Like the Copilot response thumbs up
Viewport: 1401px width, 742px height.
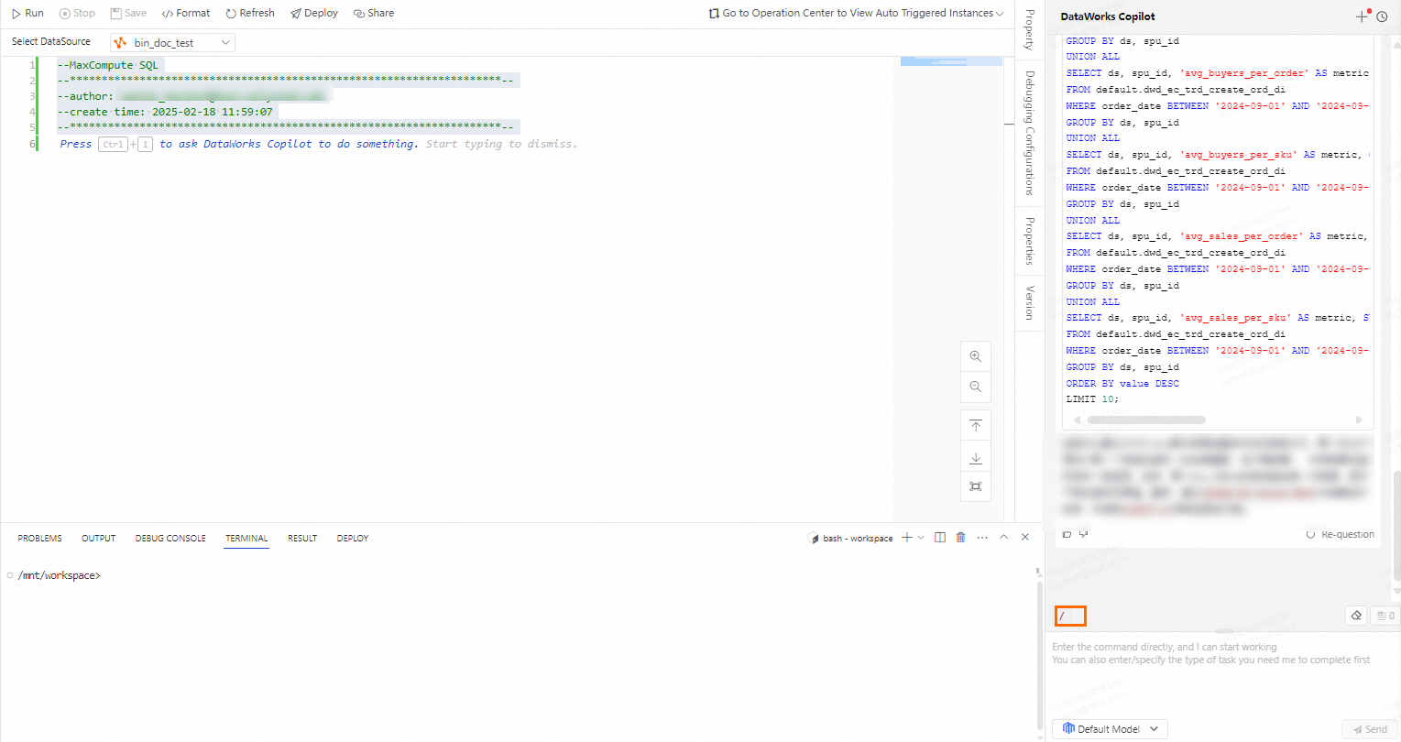pos(1067,534)
